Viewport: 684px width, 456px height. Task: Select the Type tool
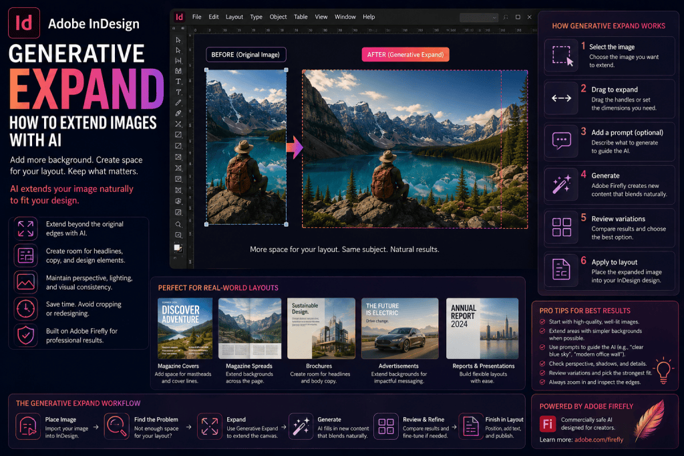click(x=178, y=82)
